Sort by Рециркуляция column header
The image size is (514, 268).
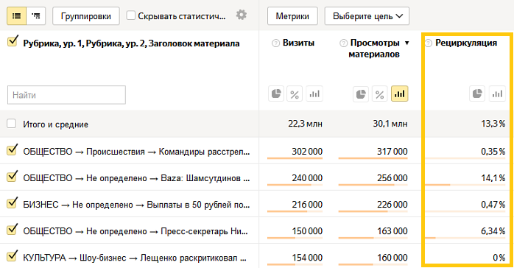pos(466,43)
